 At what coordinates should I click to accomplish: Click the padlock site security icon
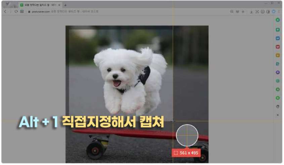[x=29, y=12]
